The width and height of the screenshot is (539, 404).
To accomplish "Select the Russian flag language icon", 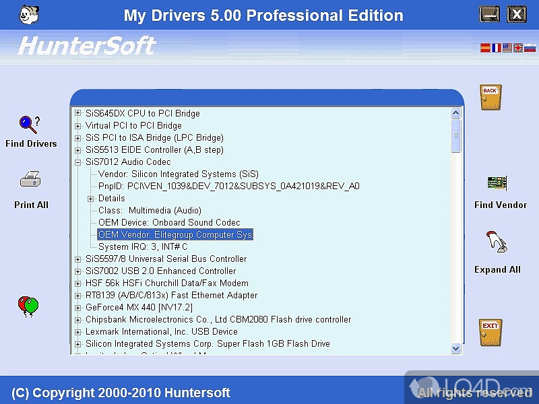I will pyautogui.click(x=530, y=48).
